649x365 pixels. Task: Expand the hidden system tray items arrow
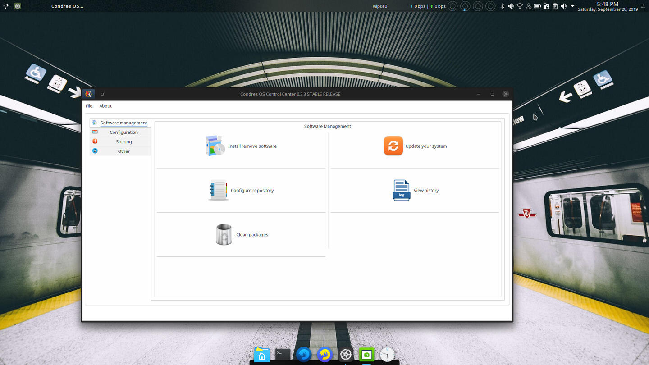[573, 6]
